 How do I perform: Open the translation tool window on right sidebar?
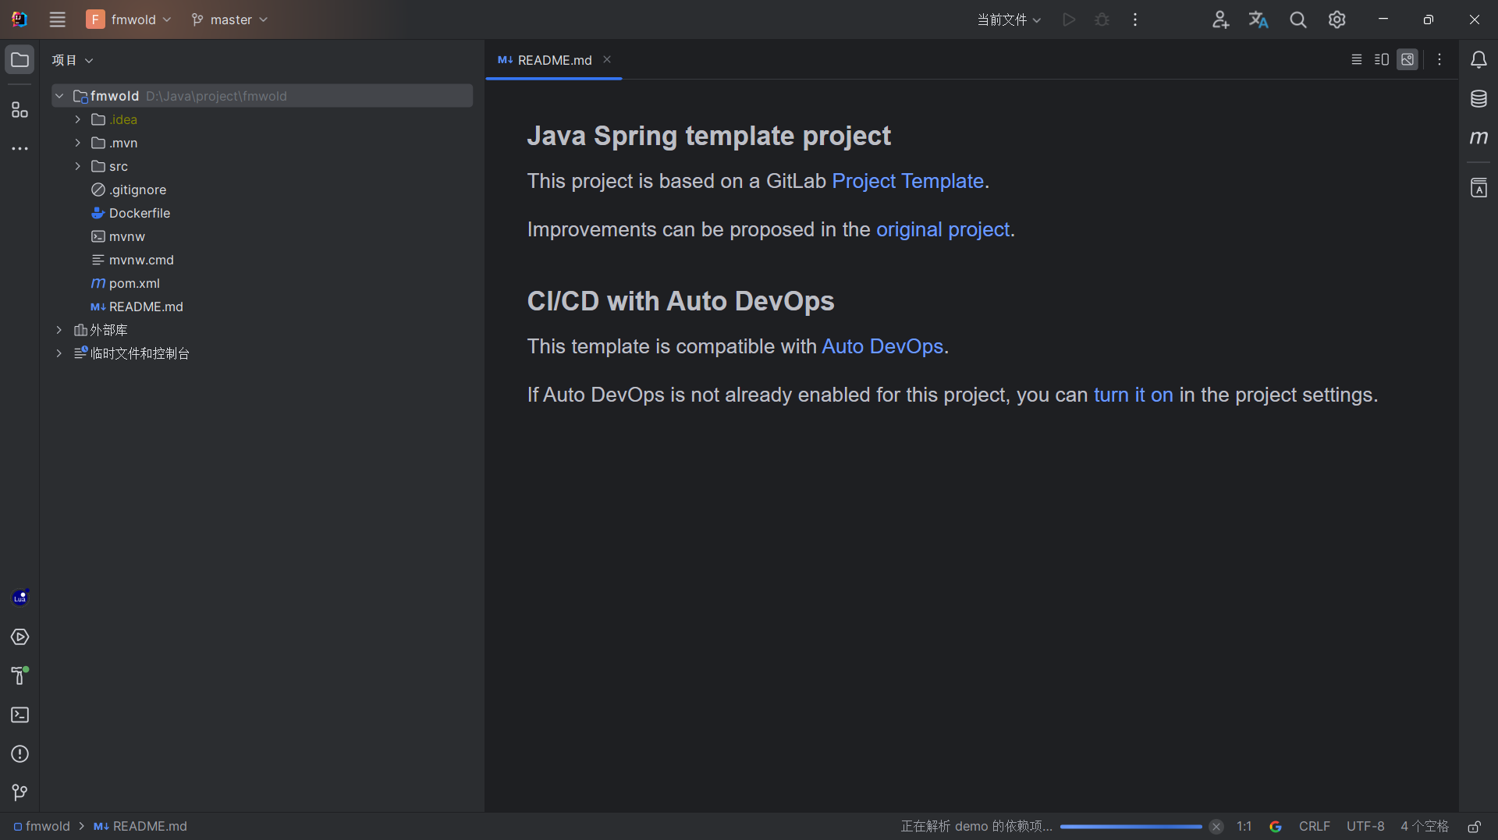tap(1478, 188)
